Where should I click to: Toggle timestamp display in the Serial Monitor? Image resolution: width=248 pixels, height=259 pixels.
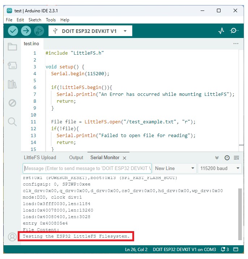[227, 158]
